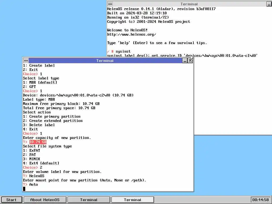This screenshot has width=272, height=204.
Task: Click 'Enter capacity of new partition.' line
Action: click(x=57, y=138)
